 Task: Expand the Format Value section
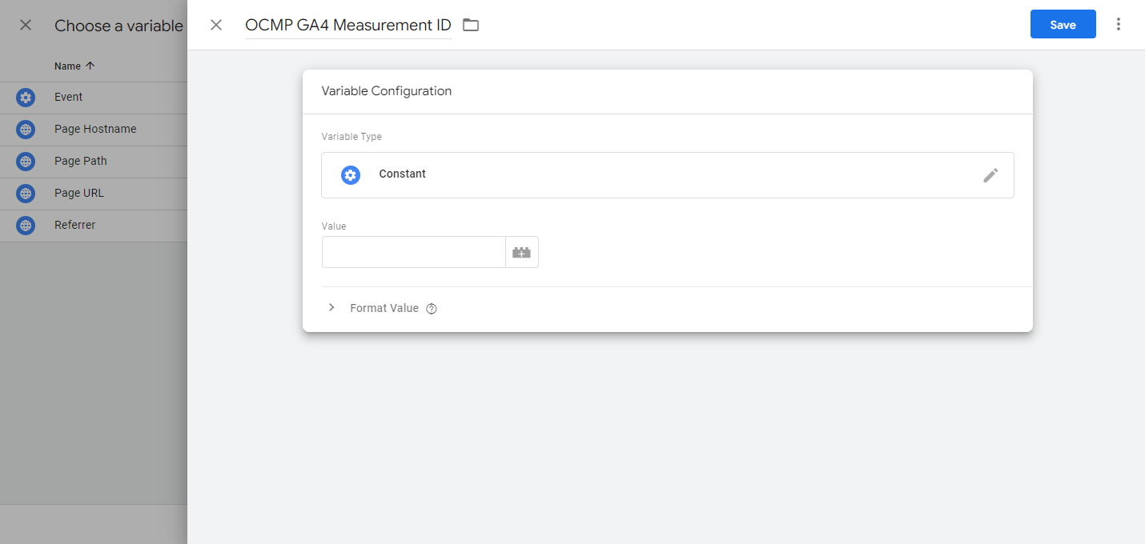click(x=331, y=308)
